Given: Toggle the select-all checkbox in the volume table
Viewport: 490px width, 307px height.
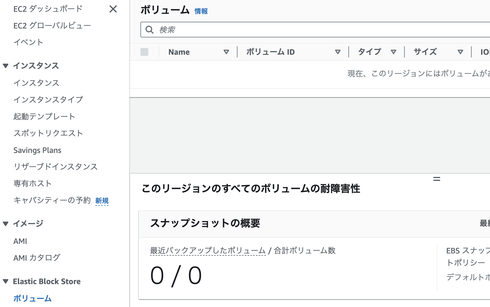Looking at the screenshot, I should pos(144,52).
